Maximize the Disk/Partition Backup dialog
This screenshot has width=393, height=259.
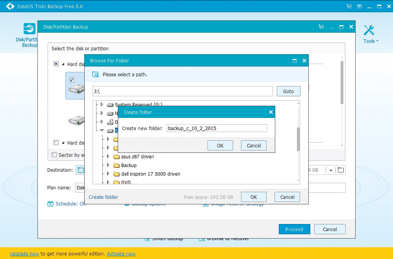click(x=341, y=27)
